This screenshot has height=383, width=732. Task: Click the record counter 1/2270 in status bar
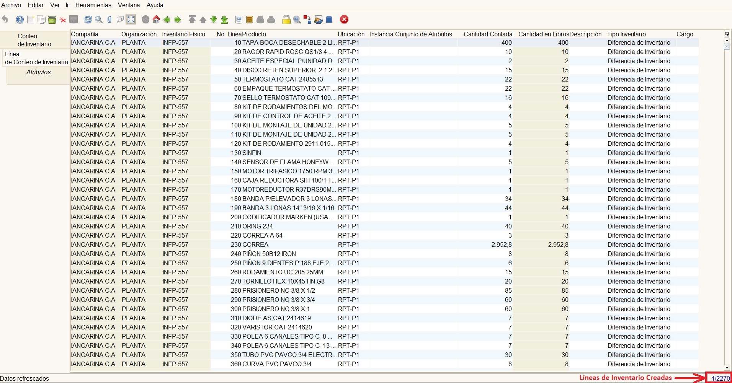(x=720, y=378)
